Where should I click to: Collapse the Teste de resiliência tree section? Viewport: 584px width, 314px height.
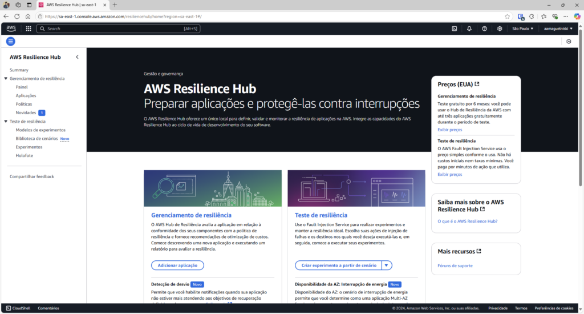point(6,122)
